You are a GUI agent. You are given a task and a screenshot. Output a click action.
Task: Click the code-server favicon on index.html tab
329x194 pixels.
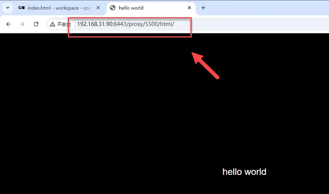point(21,8)
